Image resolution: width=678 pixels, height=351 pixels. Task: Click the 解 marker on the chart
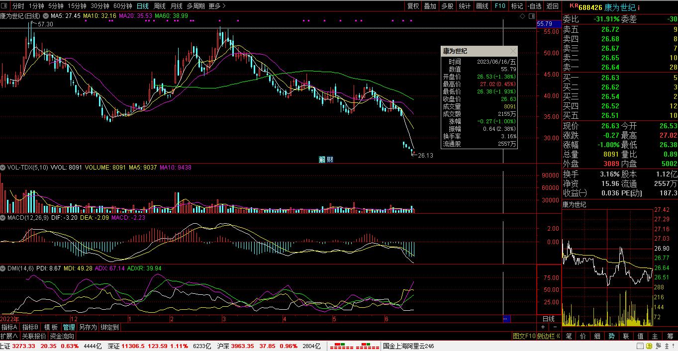pyautogui.click(x=322, y=160)
